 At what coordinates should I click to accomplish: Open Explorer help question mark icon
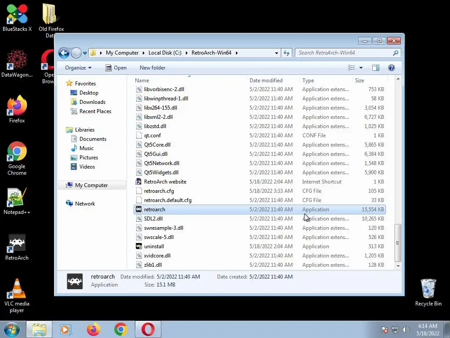click(391, 68)
